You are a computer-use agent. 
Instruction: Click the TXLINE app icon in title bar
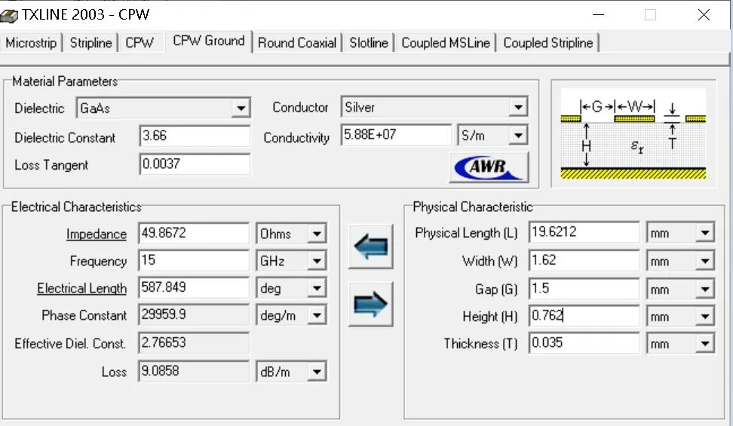[x=9, y=15]
